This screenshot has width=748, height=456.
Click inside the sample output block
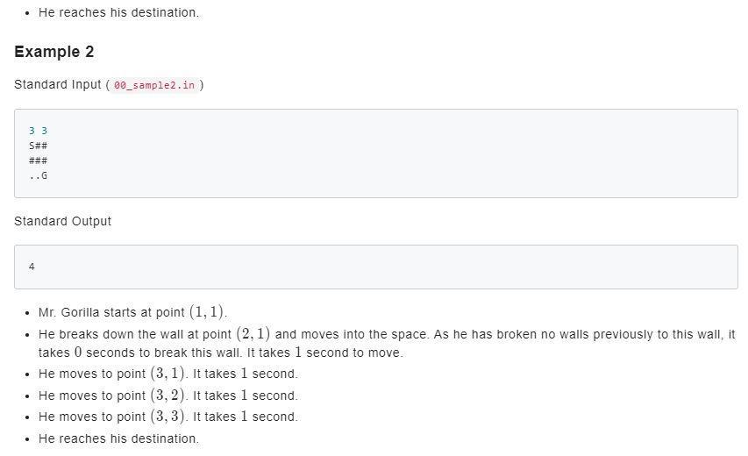[x=376, y=267]
